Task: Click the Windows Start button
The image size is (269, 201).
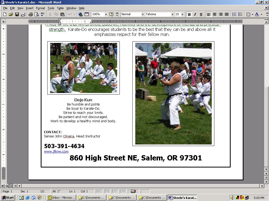Action: [x=8, y=198]
